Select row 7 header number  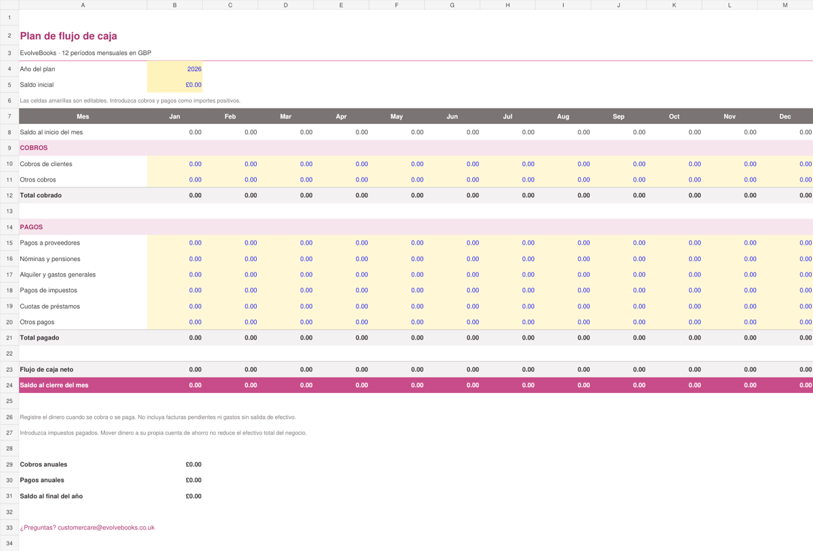[x=9, y=117]
